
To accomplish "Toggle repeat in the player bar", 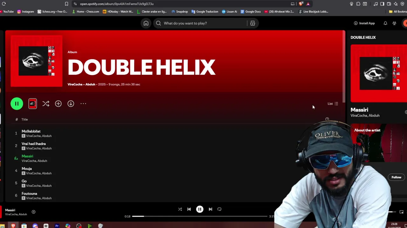I will tap(219, 209).
